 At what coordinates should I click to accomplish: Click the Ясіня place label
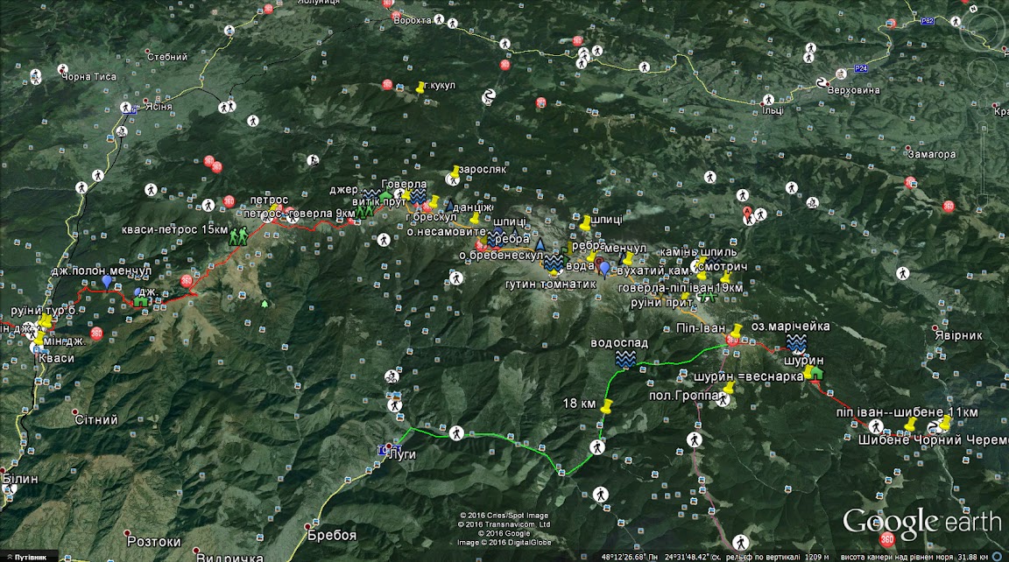[x=159, y=106]
